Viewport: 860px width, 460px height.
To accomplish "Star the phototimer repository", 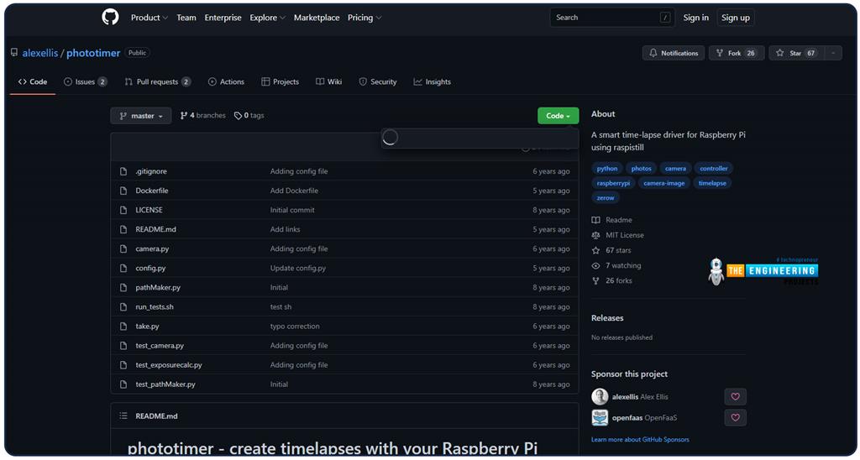I will click(795, 53).
